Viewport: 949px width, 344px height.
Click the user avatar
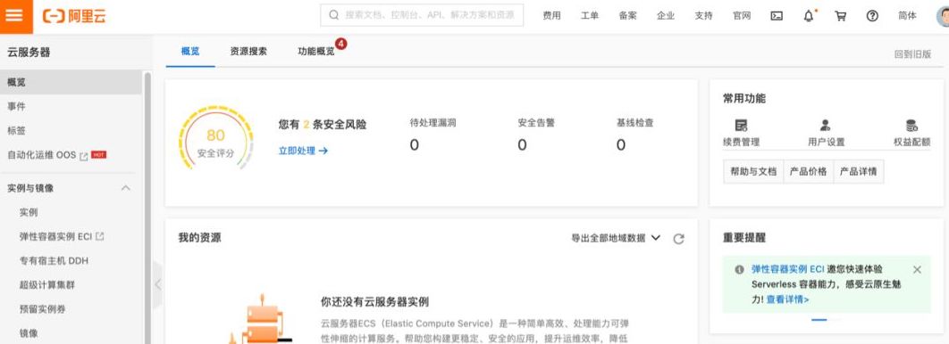[943, 16]
